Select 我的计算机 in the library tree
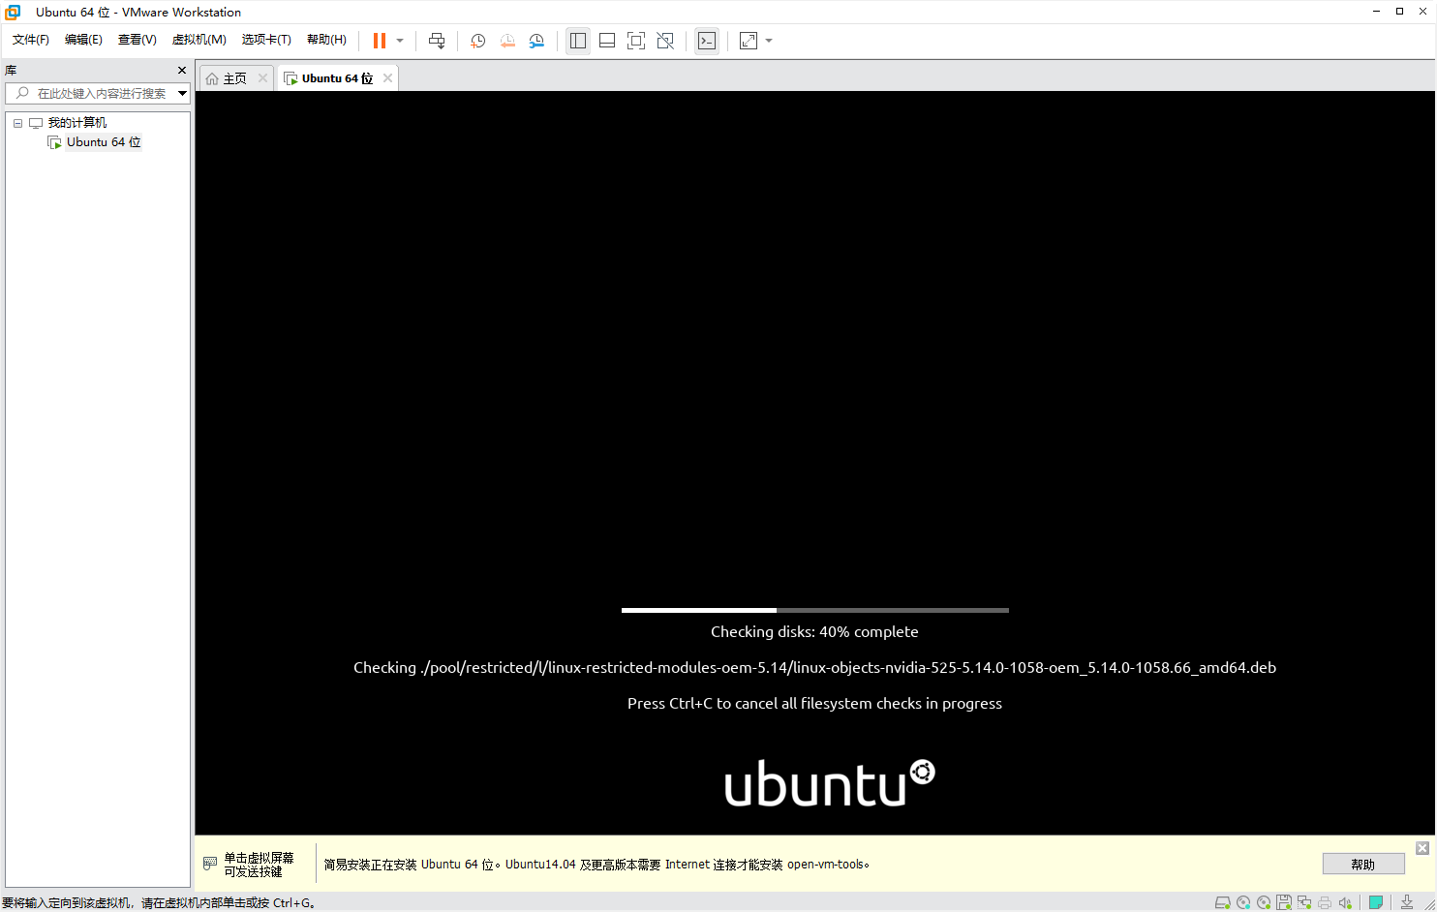The height and width of the screenshot is (912, 1437). click(77, 123)
